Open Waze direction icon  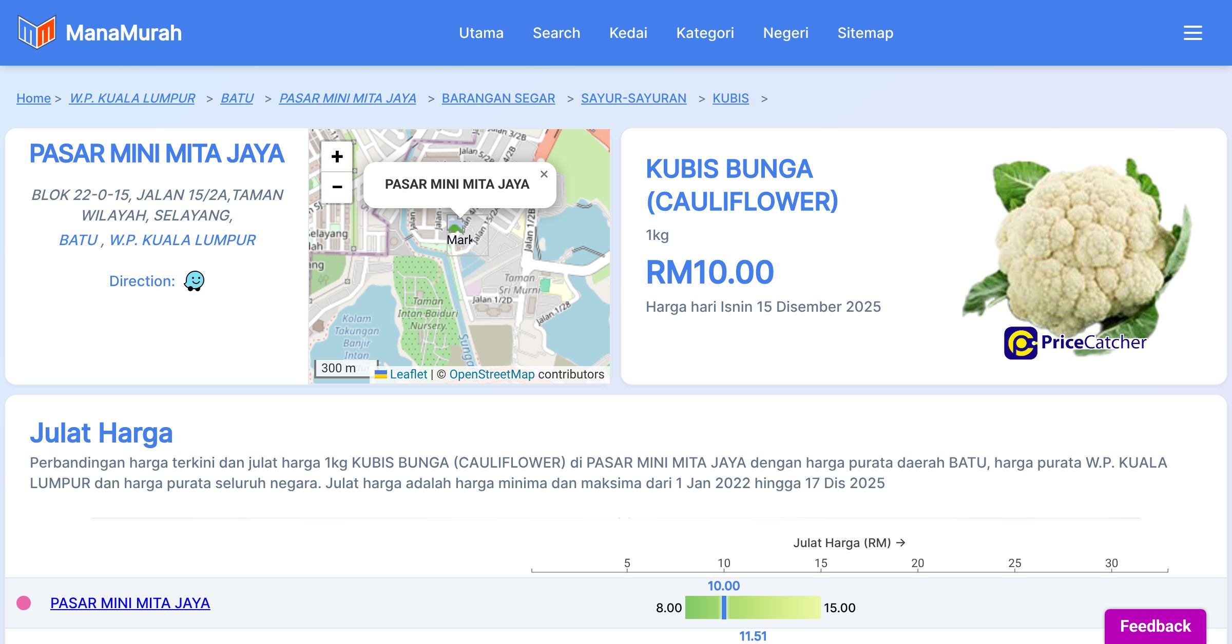[194, 281]
